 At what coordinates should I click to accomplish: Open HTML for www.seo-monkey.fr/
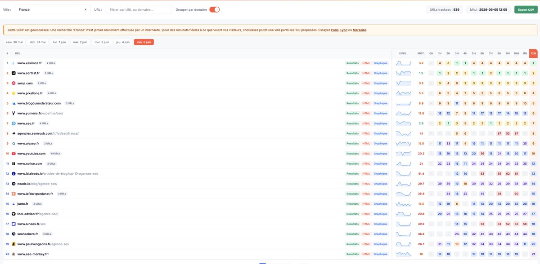click(x=366, y=254)
